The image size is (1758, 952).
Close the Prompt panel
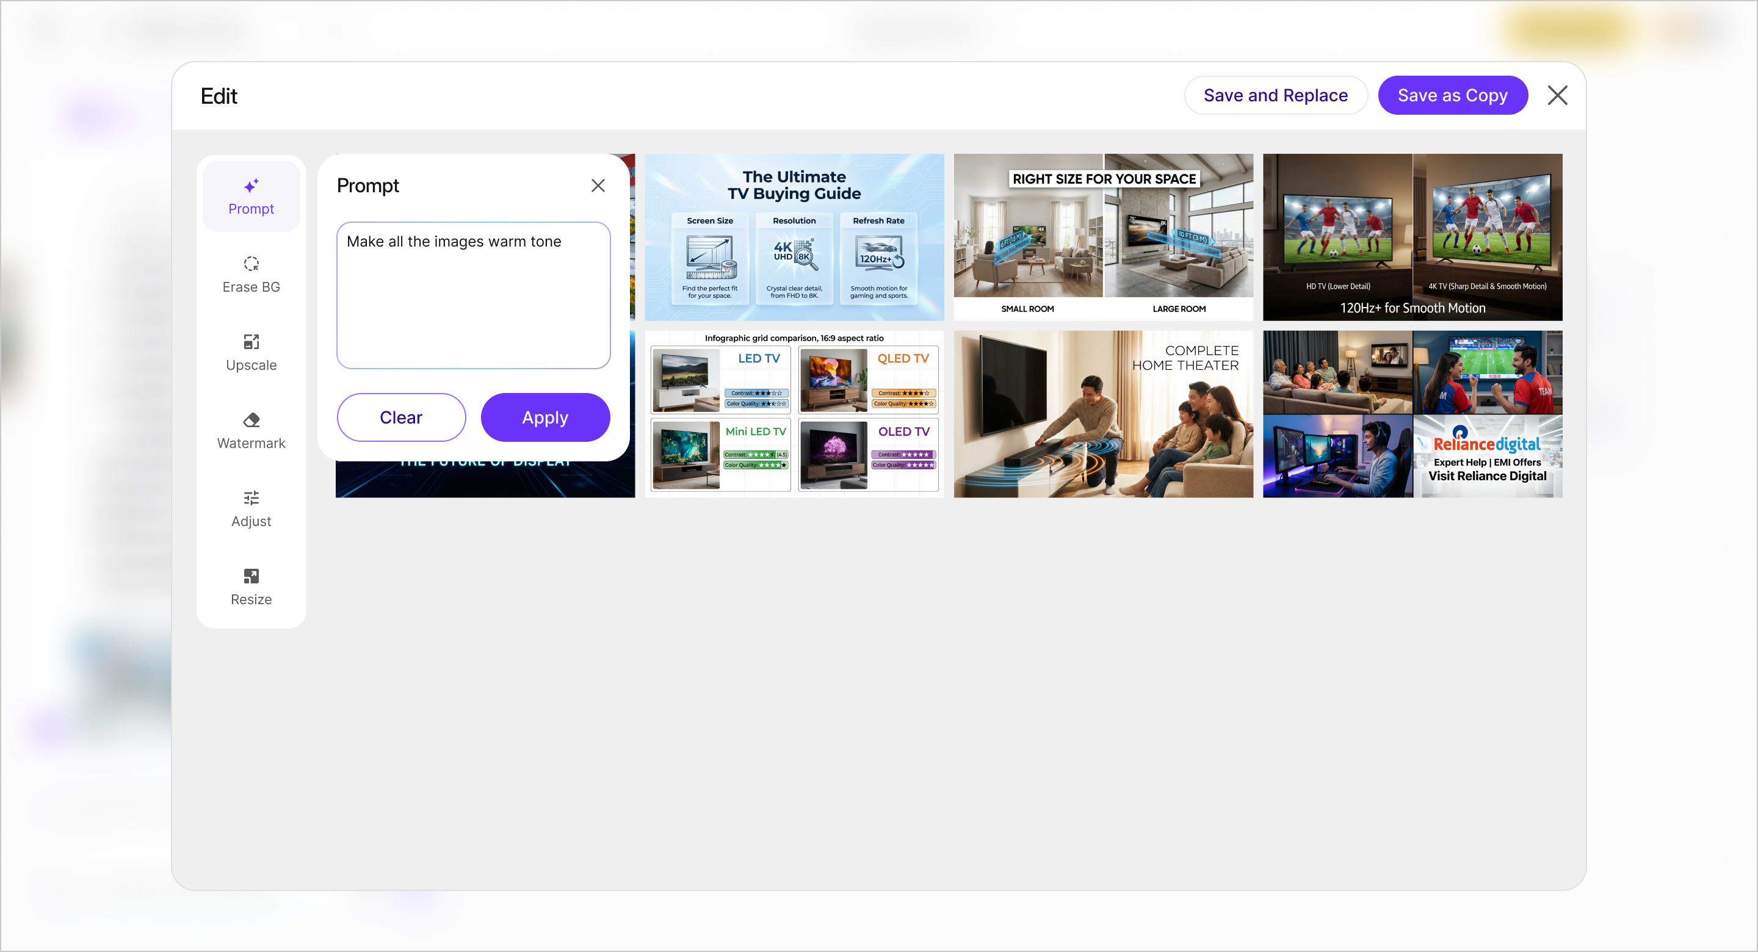(598, 186)
